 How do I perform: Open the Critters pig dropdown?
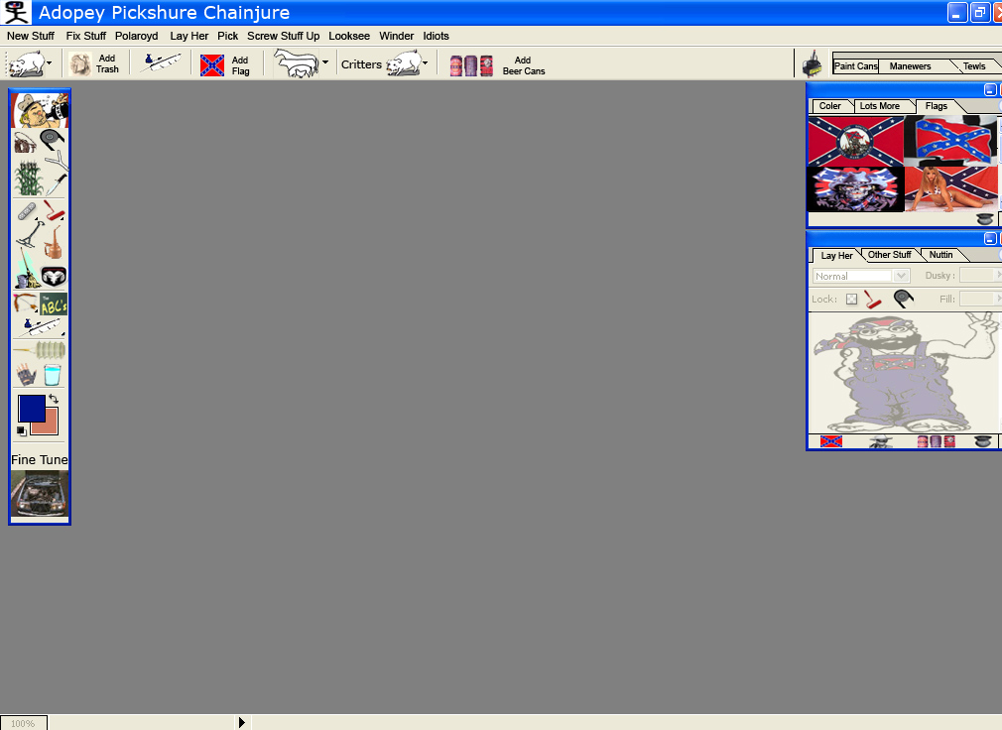(425, 62)
